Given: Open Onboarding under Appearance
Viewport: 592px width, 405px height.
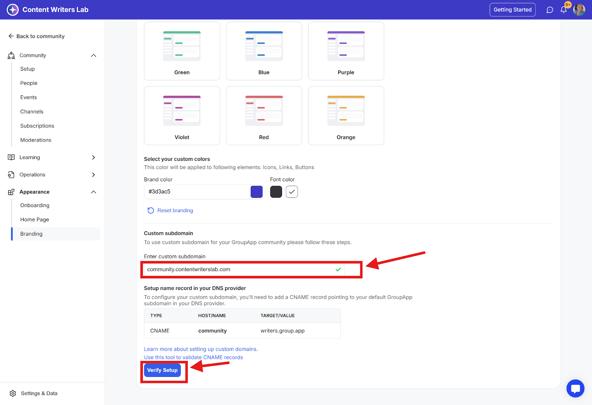Looking at the screenshot, I should coord(35,205).
